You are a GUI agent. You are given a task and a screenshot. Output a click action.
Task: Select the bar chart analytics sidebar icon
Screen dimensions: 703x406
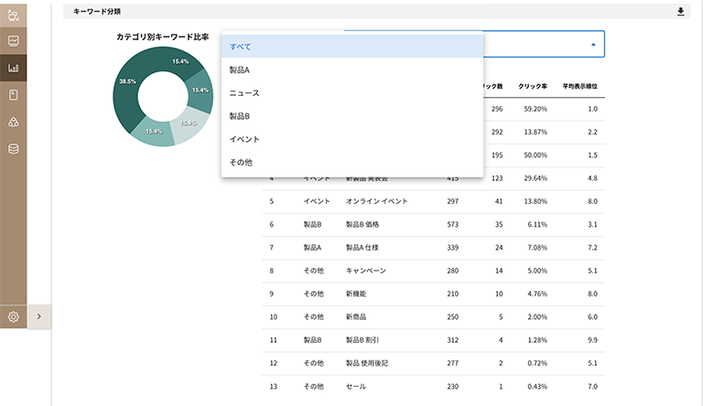[x=14, y=68]
